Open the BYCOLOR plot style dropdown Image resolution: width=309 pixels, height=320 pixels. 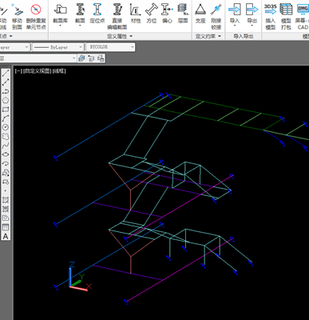coord(111,47)
